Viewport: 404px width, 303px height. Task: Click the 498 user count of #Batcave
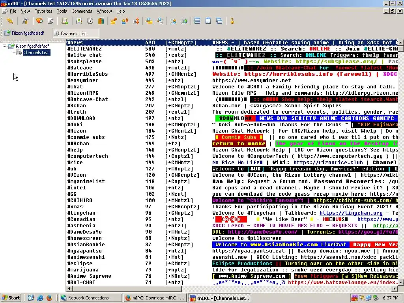[x=150, y=68]
